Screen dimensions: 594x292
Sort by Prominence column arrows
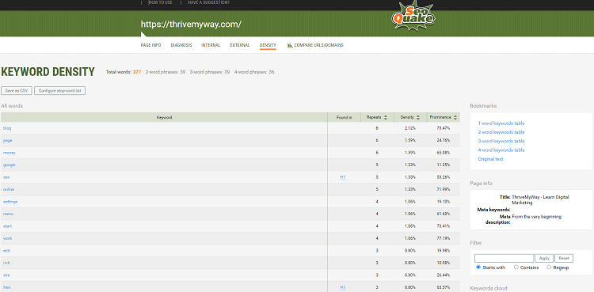coord(455,117)
